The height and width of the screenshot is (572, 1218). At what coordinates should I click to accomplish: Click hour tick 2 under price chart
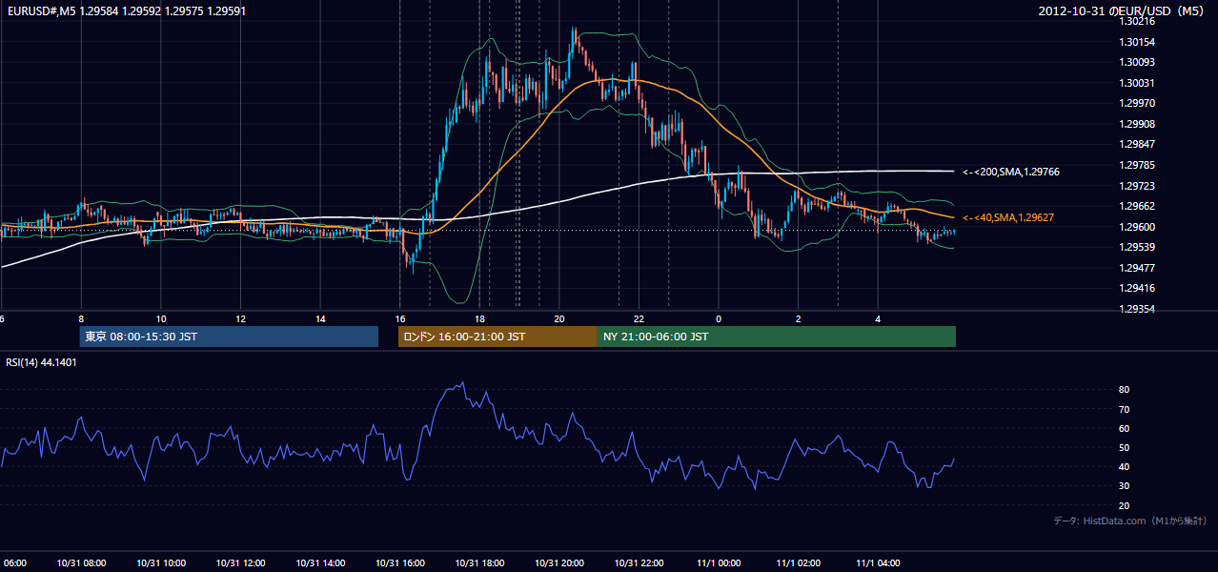point(799,318)
